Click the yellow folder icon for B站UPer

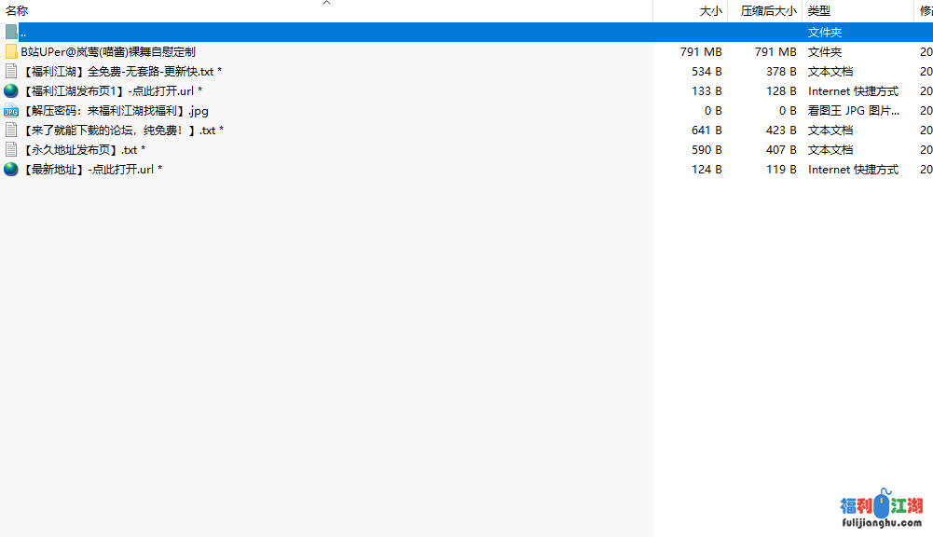(11, 52)
